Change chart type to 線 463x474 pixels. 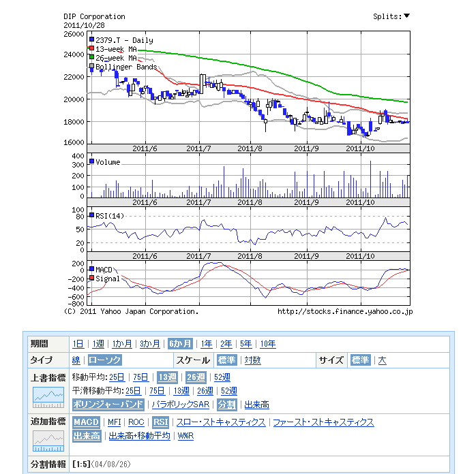pyautogui.click(x=76, y=360)
